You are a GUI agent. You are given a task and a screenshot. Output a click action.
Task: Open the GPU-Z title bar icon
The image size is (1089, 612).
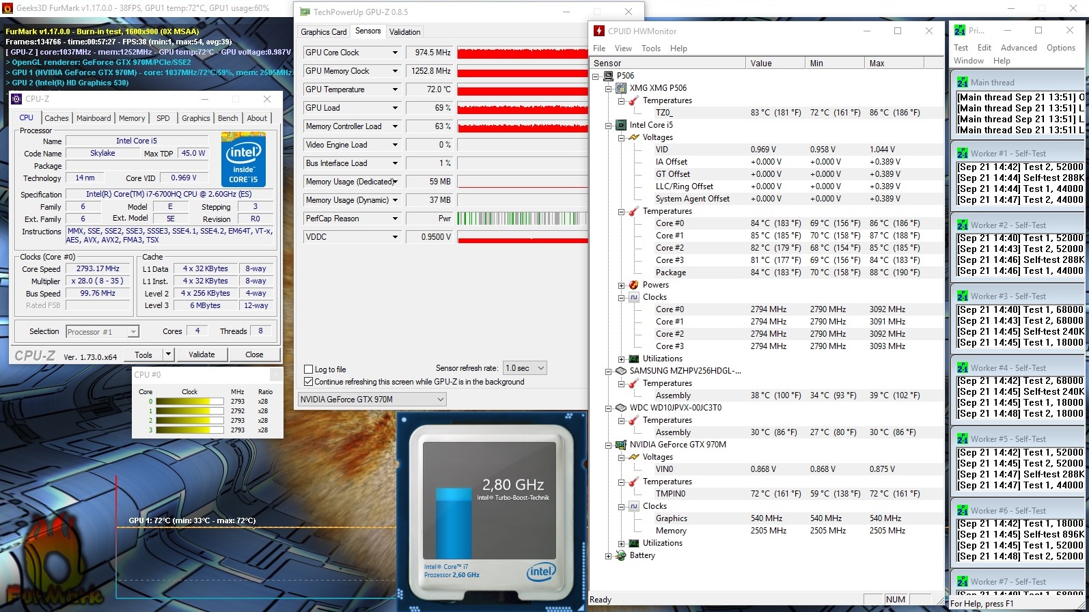(305, 12)
